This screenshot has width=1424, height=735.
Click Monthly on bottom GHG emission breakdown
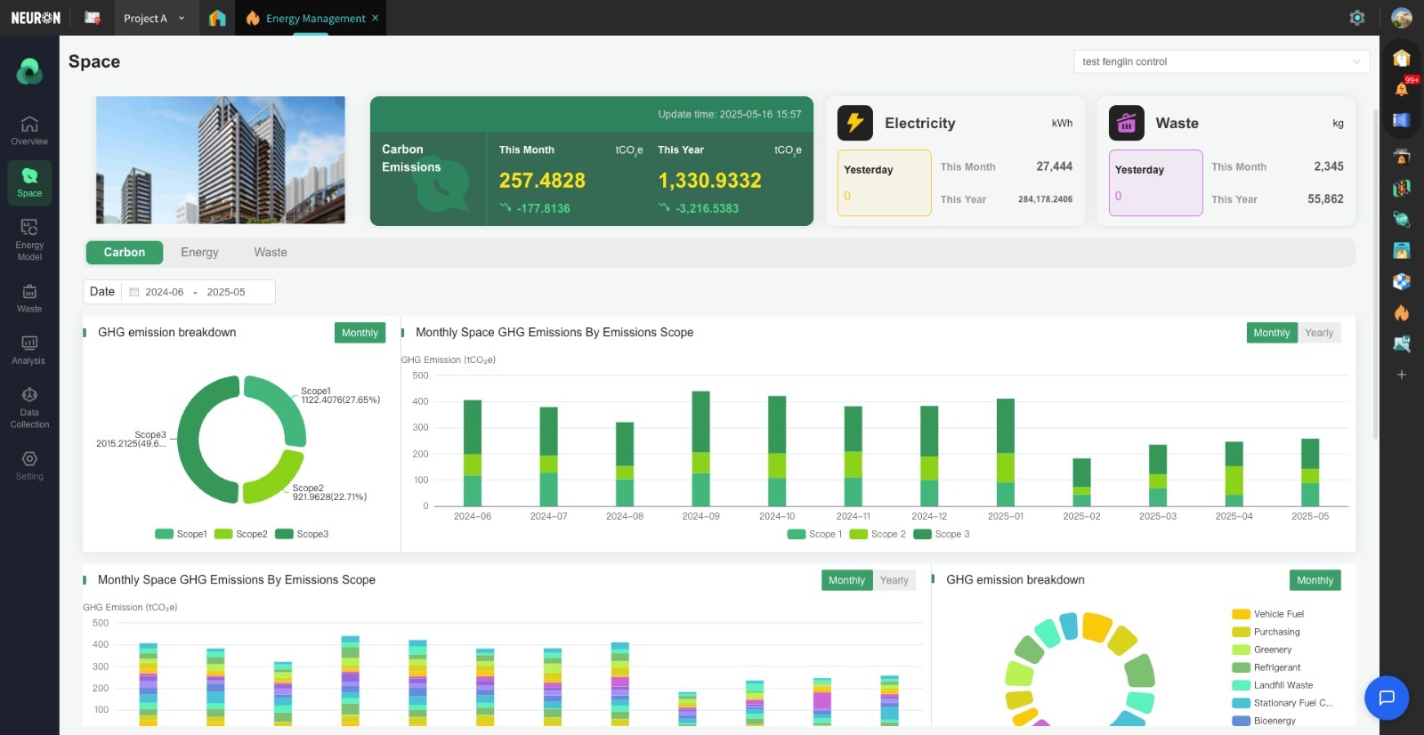click(x=1315, y=580)
